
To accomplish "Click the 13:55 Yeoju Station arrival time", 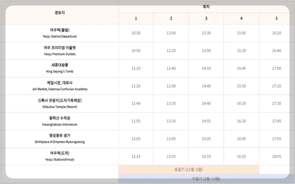I will click(171, 156).
